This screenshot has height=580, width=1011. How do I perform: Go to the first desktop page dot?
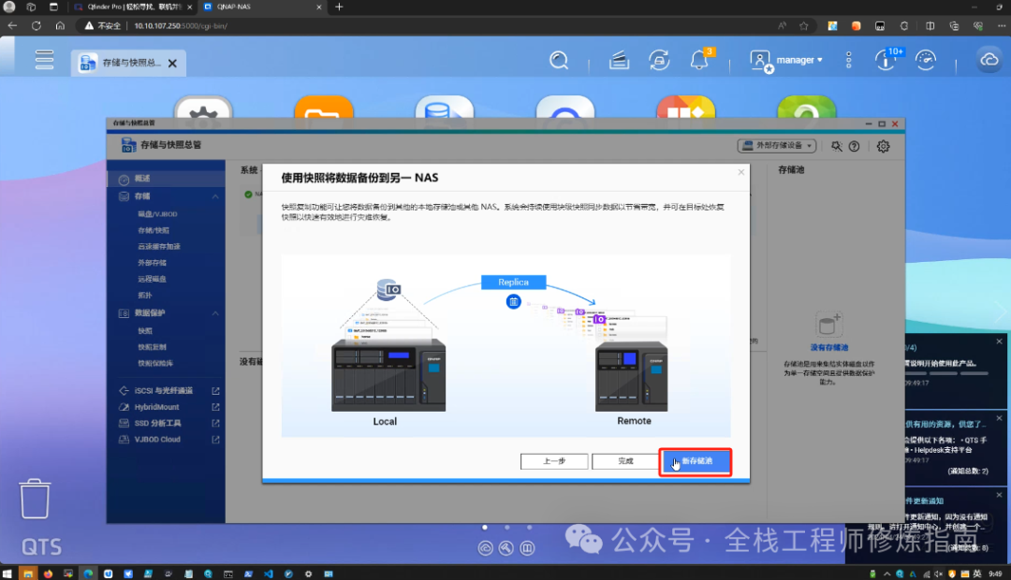(485, 528)
